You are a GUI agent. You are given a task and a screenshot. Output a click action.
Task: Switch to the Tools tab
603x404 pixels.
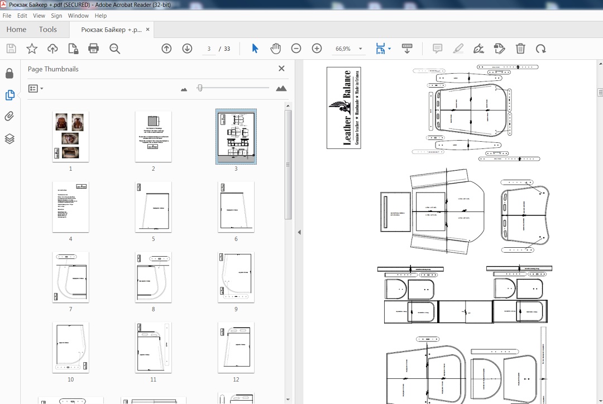click(48, 30)
